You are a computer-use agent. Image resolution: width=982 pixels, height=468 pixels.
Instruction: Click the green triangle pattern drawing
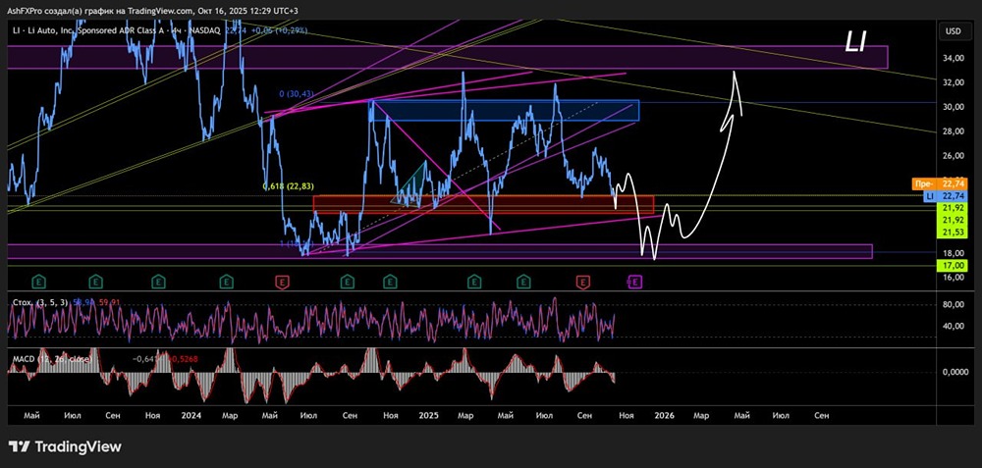click(x=410, y=182)
